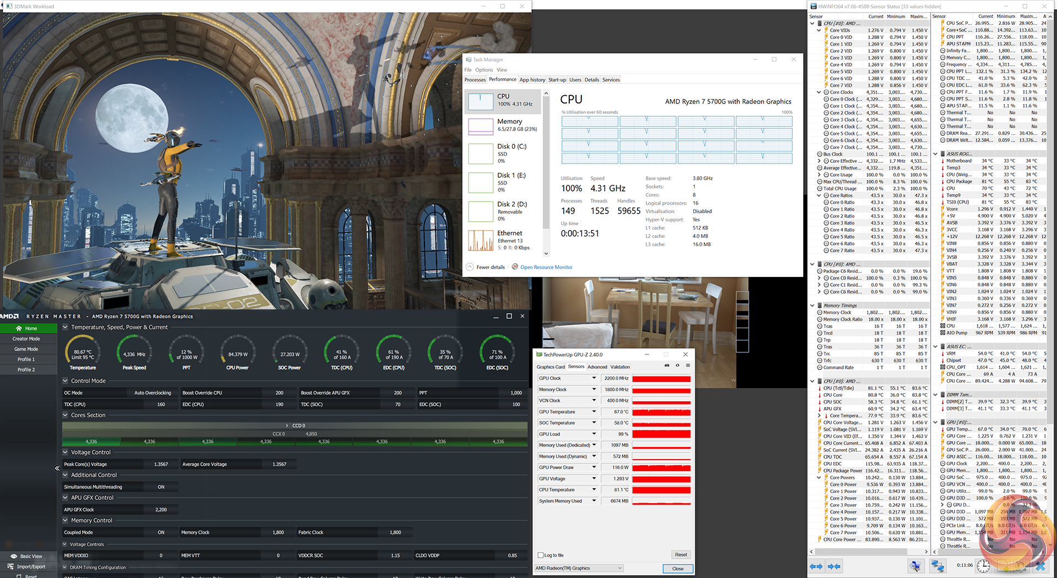Switch to App history tab
Viewport: 1057px width, 578px height.
coord(532,80)
